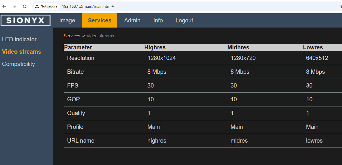Select the Highres Bitrate 8 Mbps cell
The image size is (342, 165).
coord(157,72)
